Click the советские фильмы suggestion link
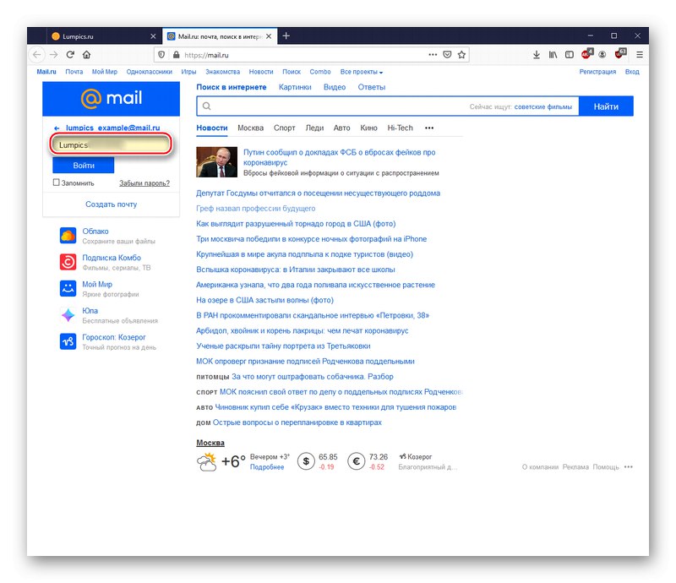Screen dimensions: 676x583 543,106
